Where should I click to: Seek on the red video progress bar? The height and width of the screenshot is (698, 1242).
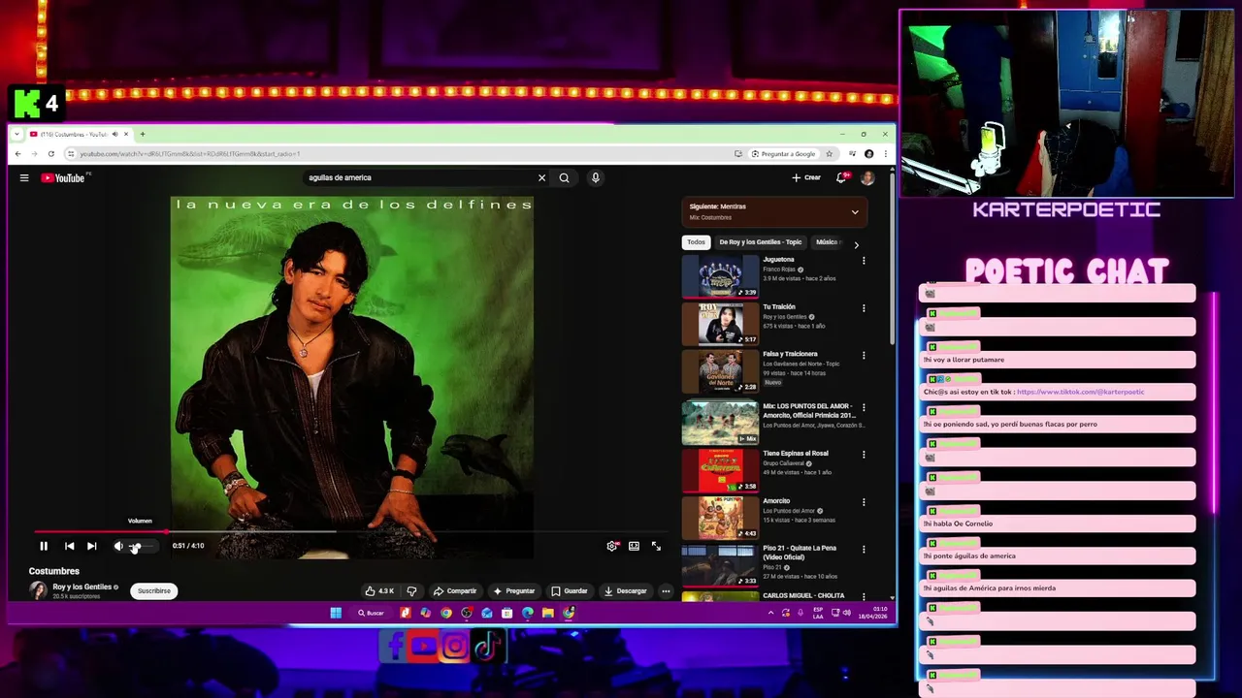point(101,531)
